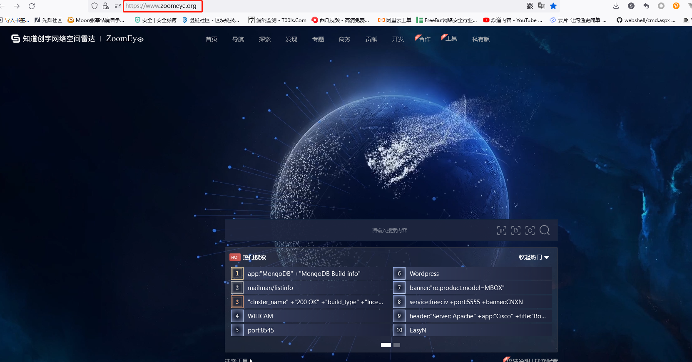Open the 导航 navigation menu item
The image size is (692, 362).
click(x=238, y=39)
